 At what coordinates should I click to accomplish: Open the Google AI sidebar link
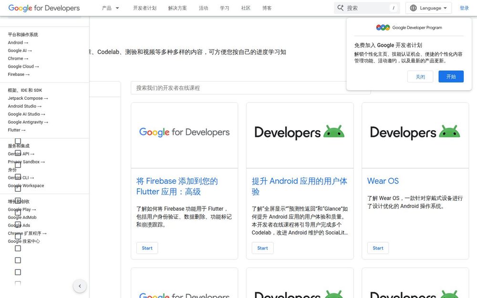(x=20, y=51)
